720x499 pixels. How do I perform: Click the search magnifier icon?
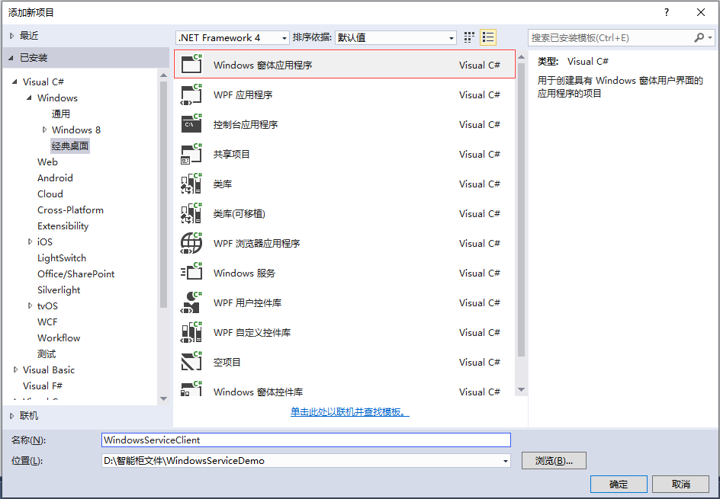click(x=699, y=37)
